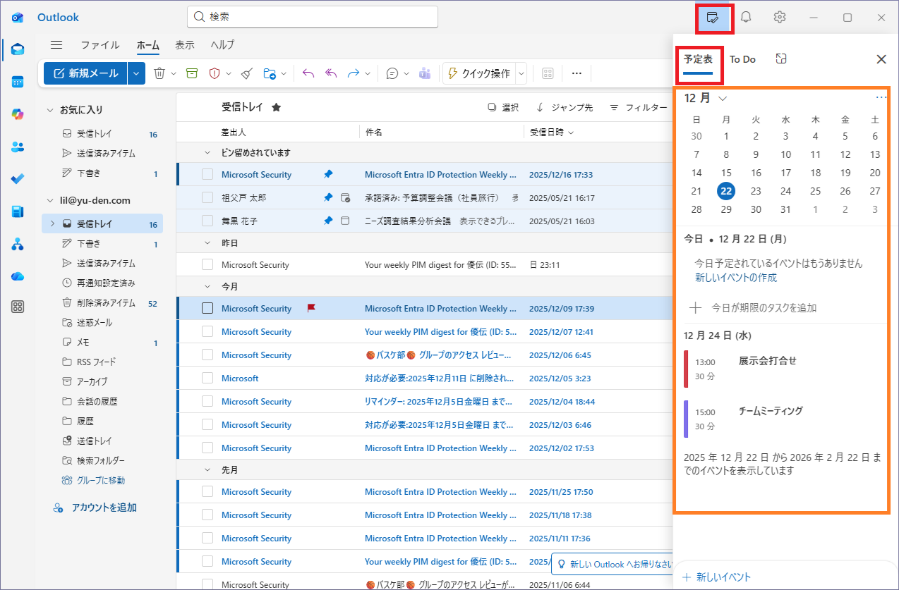
Task: Open the red-marked 展示会打合せ event
Action: click(x=767, y=361)
